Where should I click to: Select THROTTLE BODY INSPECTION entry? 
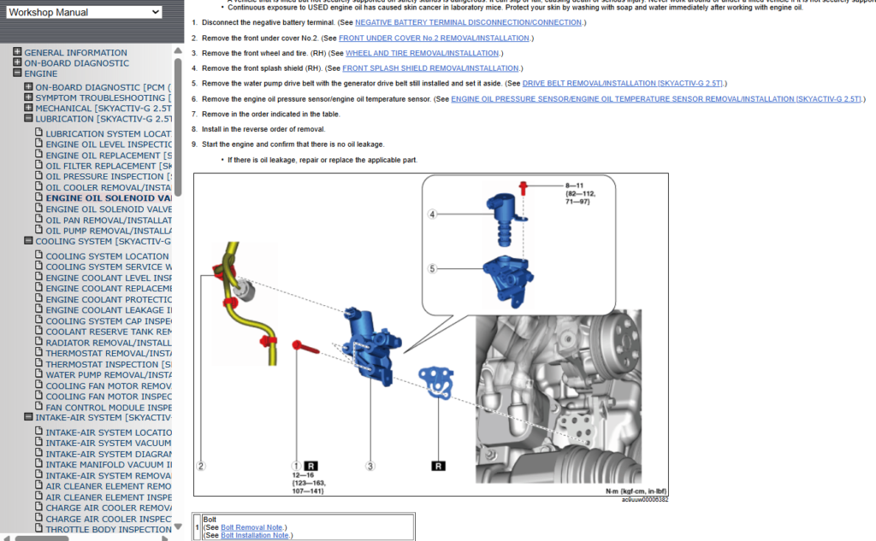pos(109,529)
